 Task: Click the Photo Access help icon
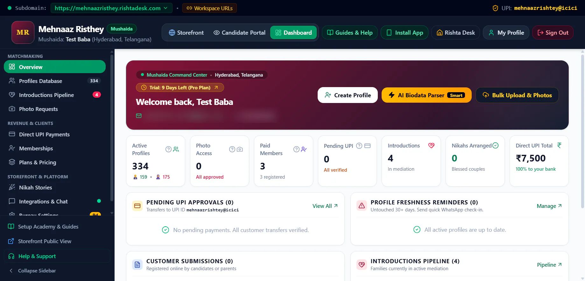pos(232,149)
